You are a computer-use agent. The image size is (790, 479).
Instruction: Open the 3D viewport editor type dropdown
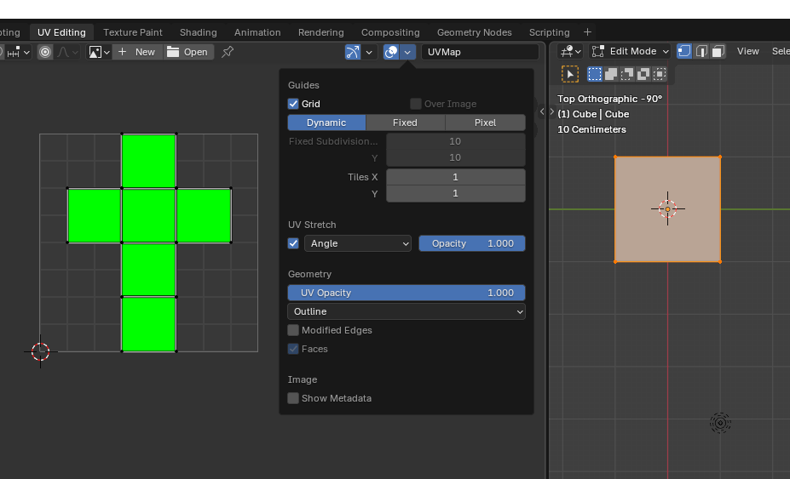pyautogui.click(x=572, y=51)
